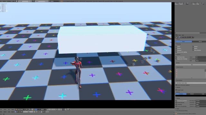Open the Global orientation dropdown
206x115 pixels.
(43, 110)
